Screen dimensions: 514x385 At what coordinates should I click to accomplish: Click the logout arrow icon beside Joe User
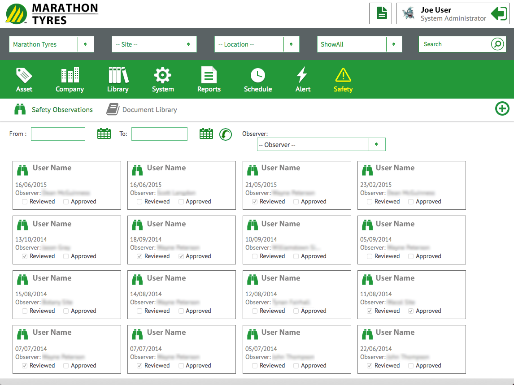tap(499, 13)
